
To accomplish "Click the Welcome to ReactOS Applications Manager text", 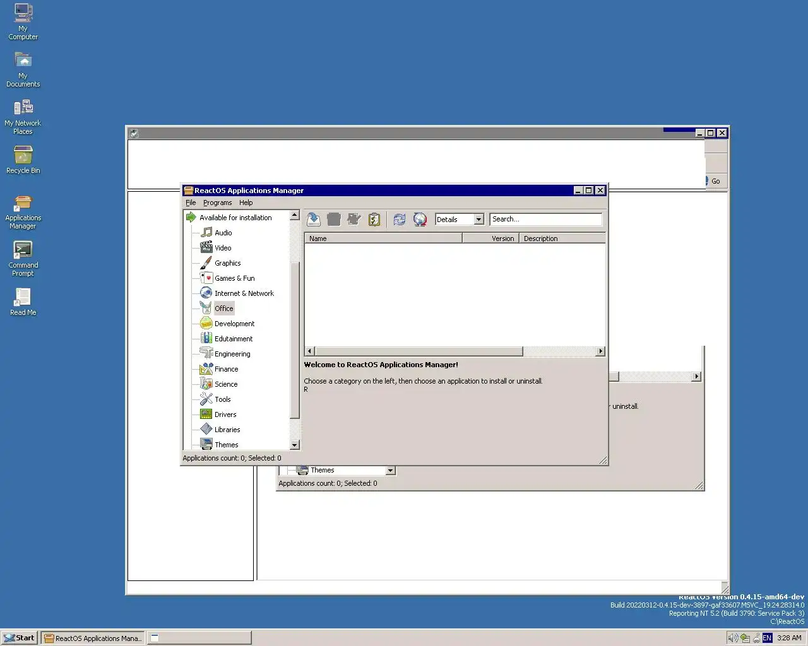I will pos(381,365).
